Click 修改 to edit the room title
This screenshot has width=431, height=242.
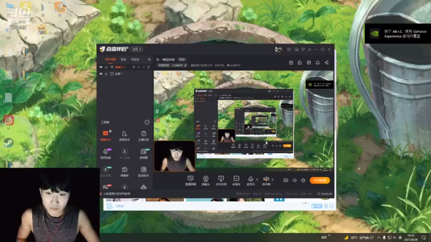[x=182, y=60]
